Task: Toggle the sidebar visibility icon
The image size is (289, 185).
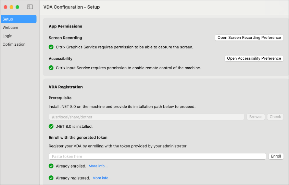Action: [x=30, y=7]
